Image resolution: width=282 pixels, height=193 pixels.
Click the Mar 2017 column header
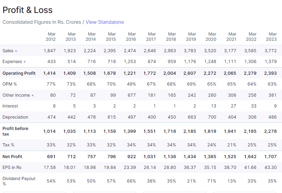click(151, 36)
